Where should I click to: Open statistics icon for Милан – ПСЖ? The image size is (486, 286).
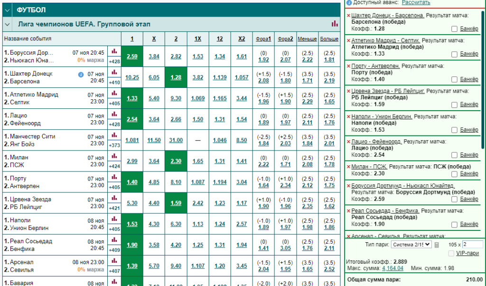pos(114,156)
